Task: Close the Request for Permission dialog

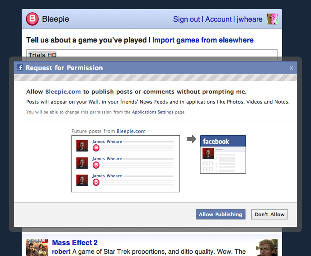Action: (x=291, y=68)
